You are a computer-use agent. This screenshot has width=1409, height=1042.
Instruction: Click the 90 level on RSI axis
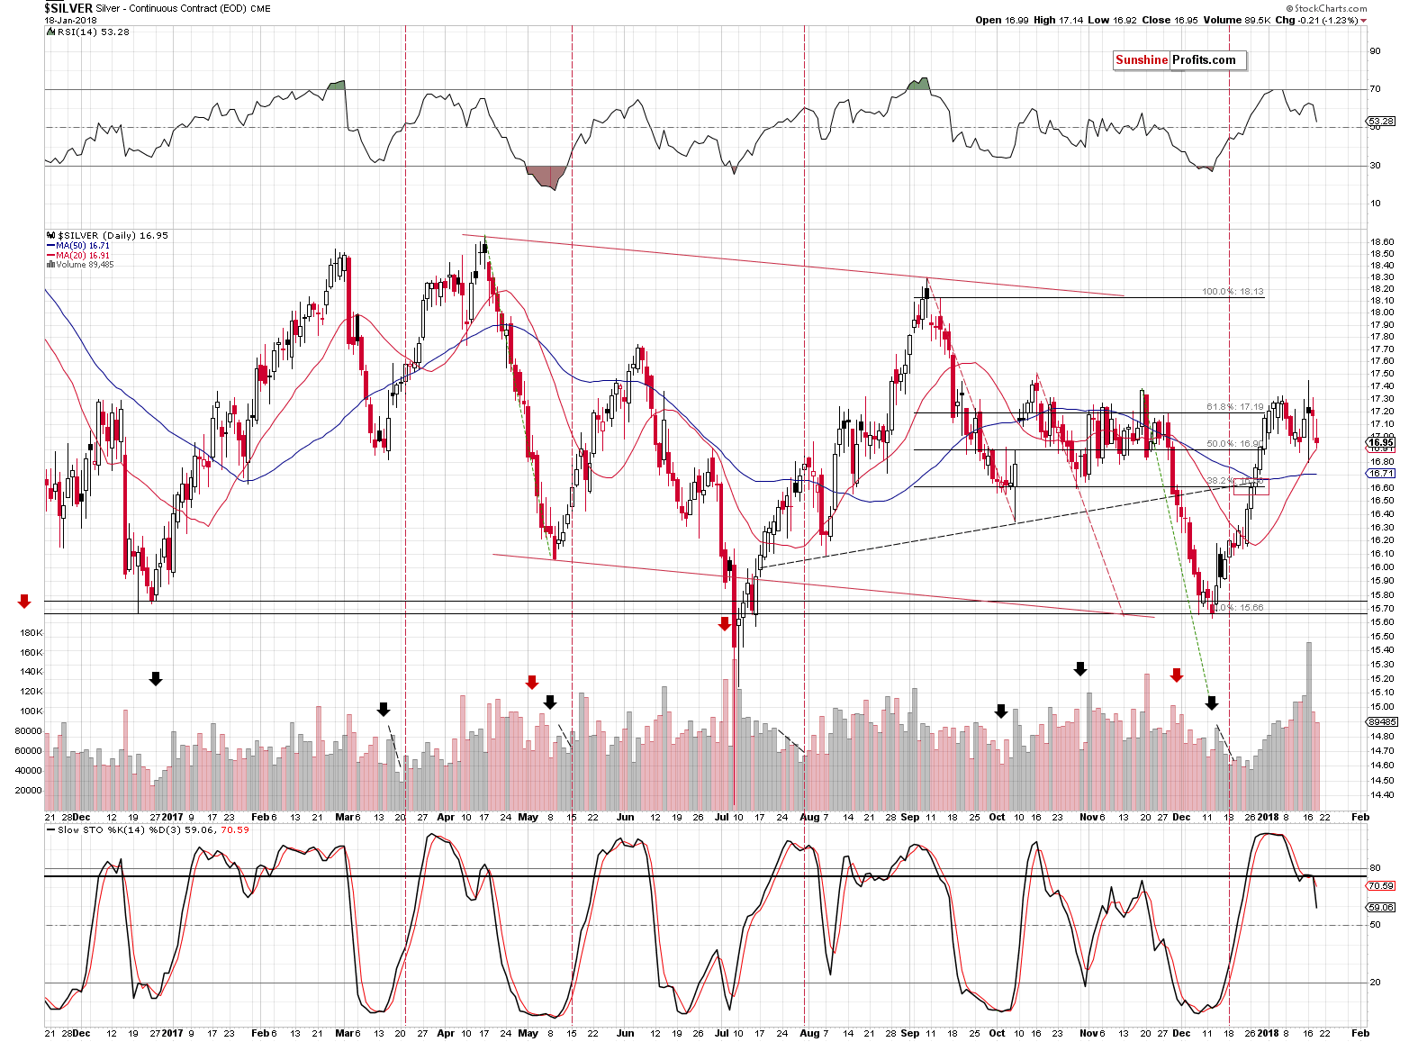tap(1375, 51)
